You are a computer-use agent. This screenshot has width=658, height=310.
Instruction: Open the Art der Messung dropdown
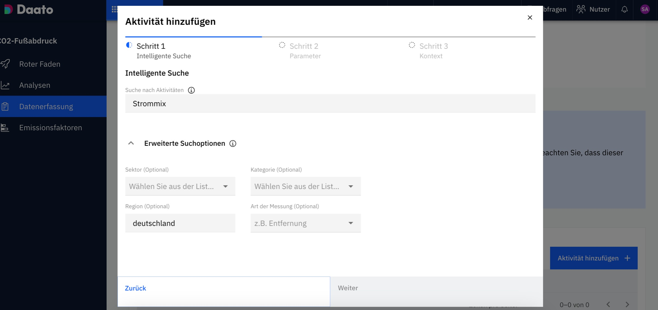pos(305,223)
